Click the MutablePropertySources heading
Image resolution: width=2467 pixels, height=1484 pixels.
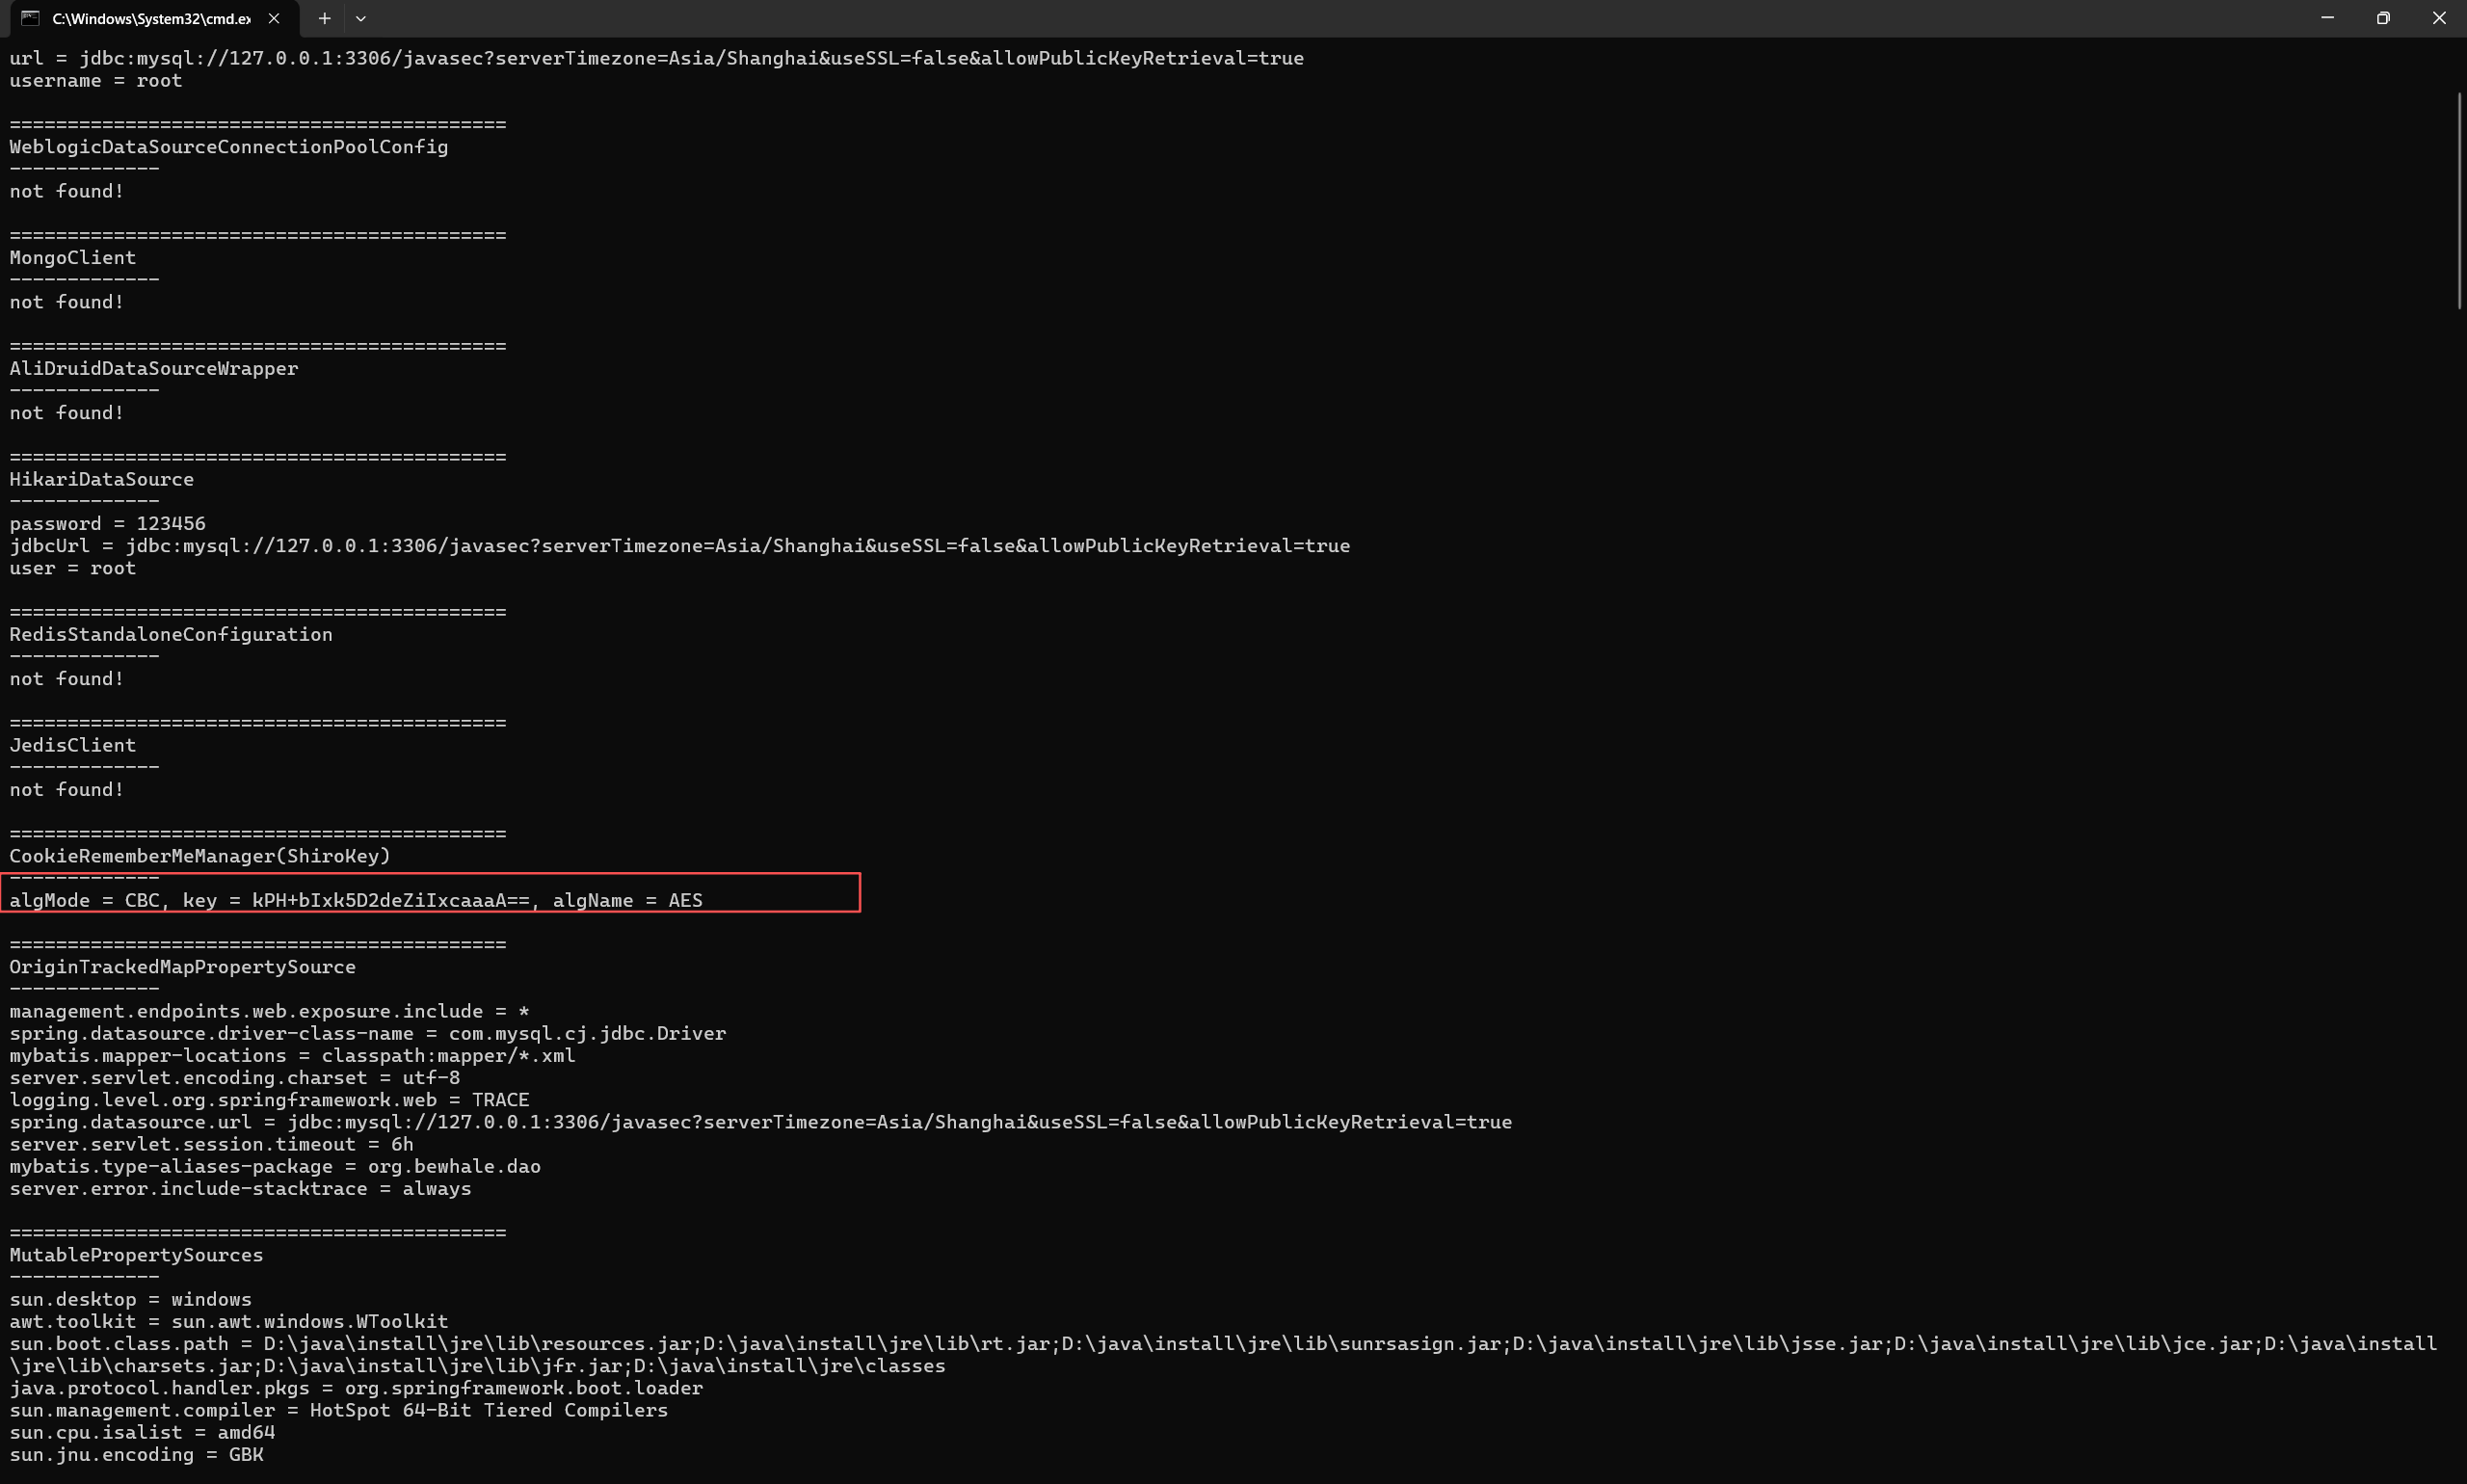pyautogui.click(x=136, y=1255)
